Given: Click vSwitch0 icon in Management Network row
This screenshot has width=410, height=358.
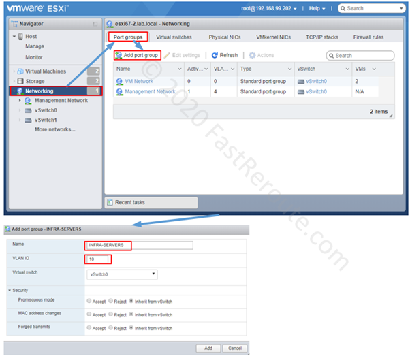Looking at the screenshot, I should click(301, 92).
